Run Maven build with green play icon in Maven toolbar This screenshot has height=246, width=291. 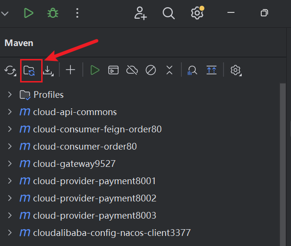pos(95,70)
